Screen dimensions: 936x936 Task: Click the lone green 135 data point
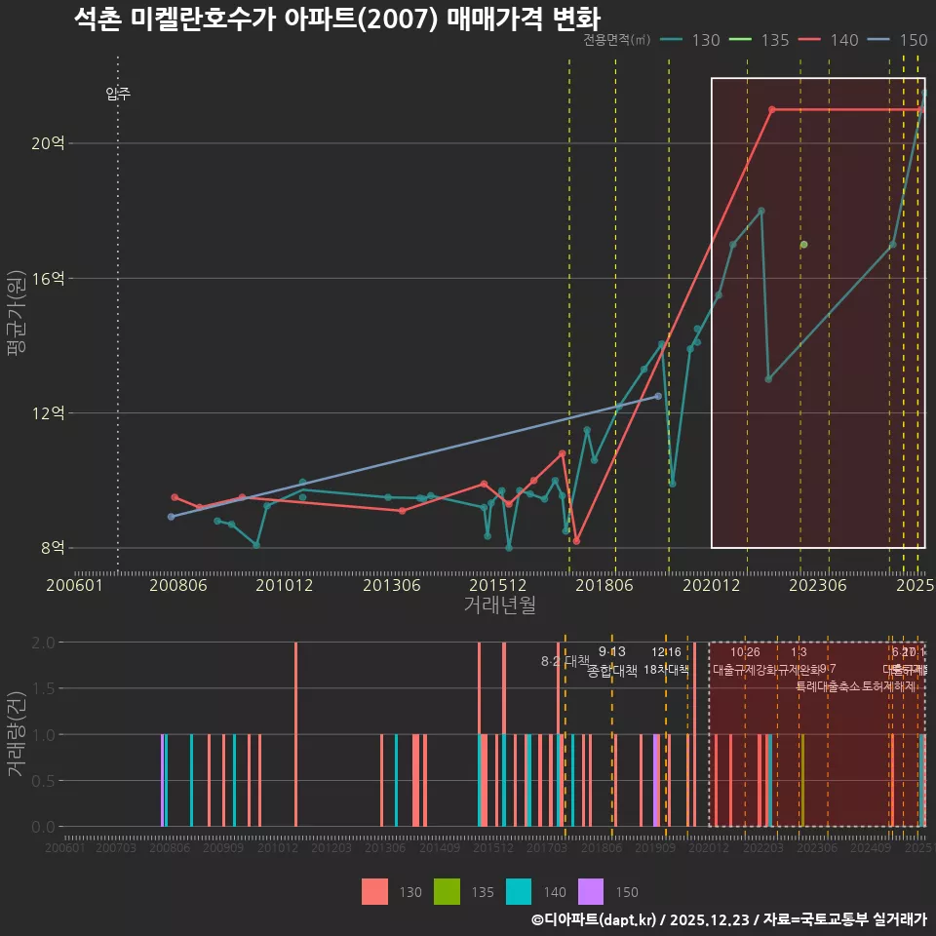803,245
